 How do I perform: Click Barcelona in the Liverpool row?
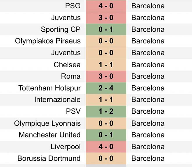(x=148, y=147)
